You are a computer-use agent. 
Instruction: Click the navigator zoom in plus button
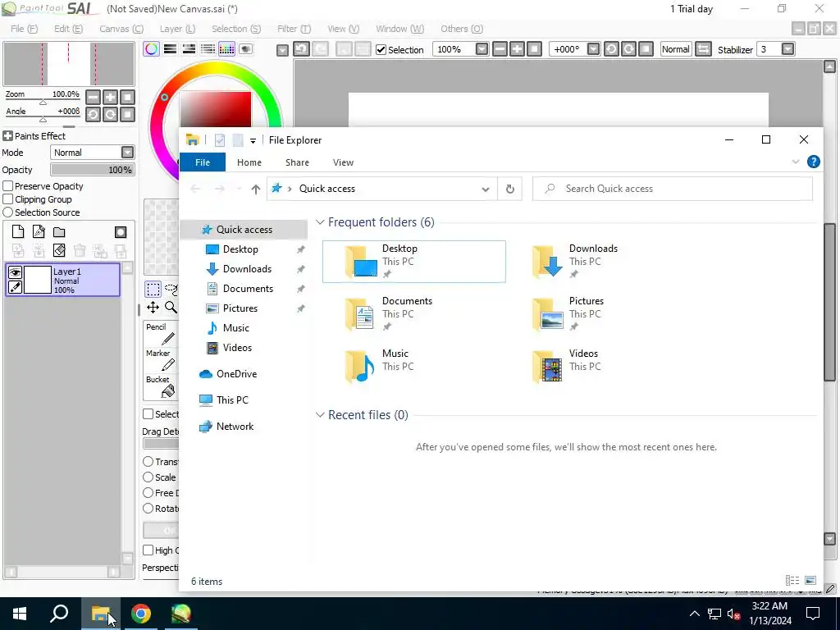pyautogui.click(x=111, y=97)
